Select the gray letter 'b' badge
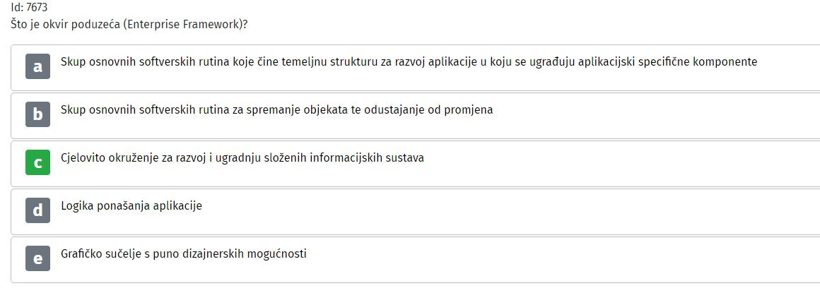Screen dimensions: 820x305 pyautogui.click(x=37, y=114)
